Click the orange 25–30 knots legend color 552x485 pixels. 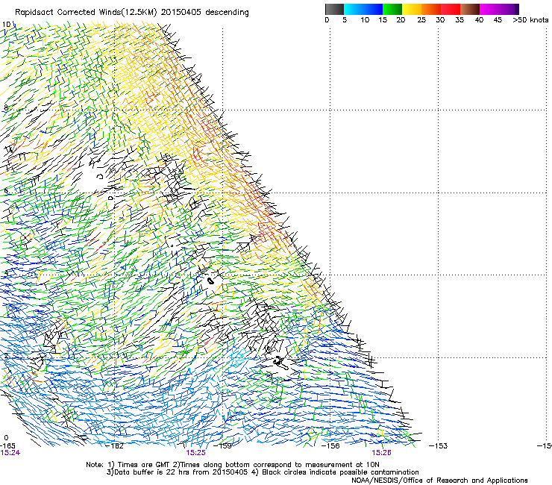tap(431, 9)
